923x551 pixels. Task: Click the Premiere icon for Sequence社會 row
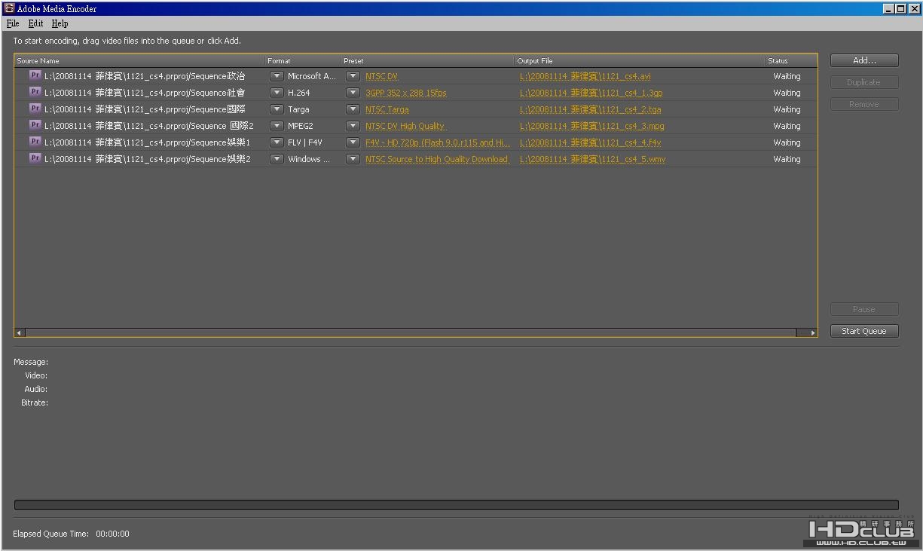coord(35,92)
